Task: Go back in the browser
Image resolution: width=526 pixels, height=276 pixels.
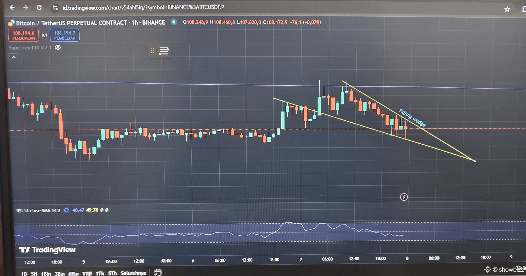Action: tap(12, 8)
